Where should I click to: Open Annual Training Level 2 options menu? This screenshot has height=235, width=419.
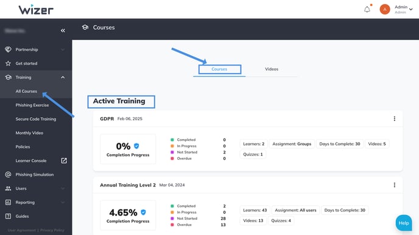[395, 185]
